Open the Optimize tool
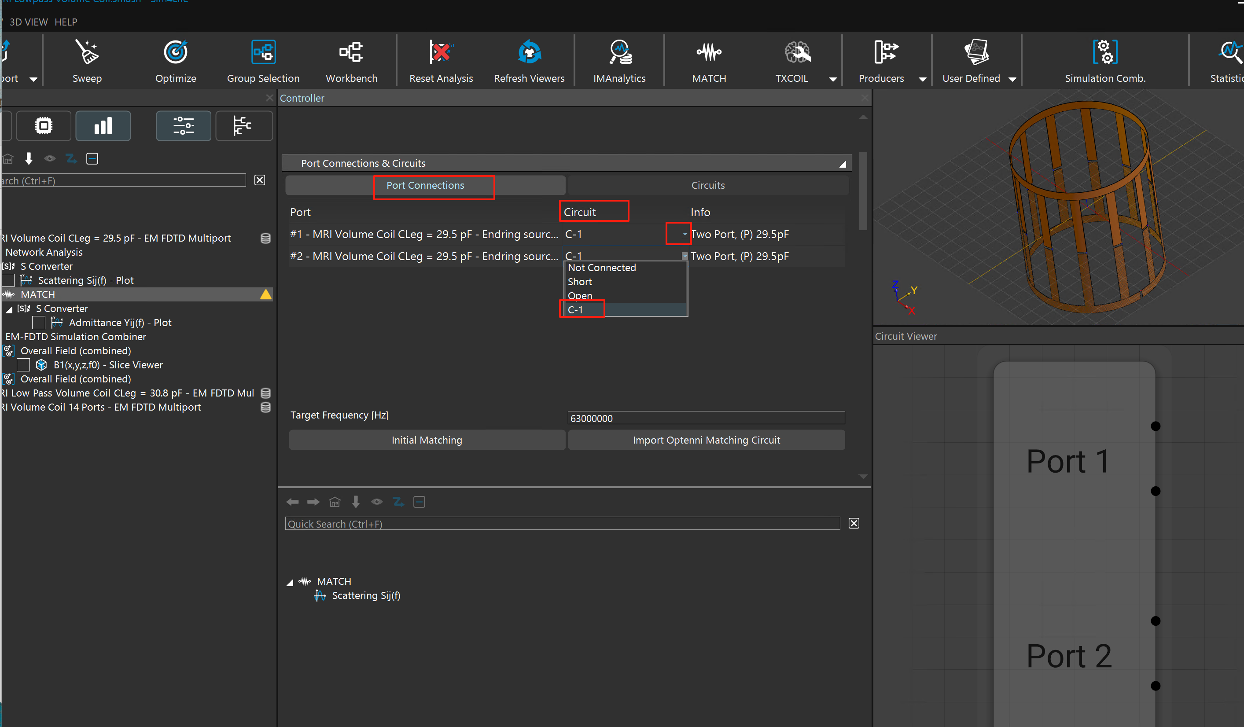1244x727 pixels. (x=175, y=53)
